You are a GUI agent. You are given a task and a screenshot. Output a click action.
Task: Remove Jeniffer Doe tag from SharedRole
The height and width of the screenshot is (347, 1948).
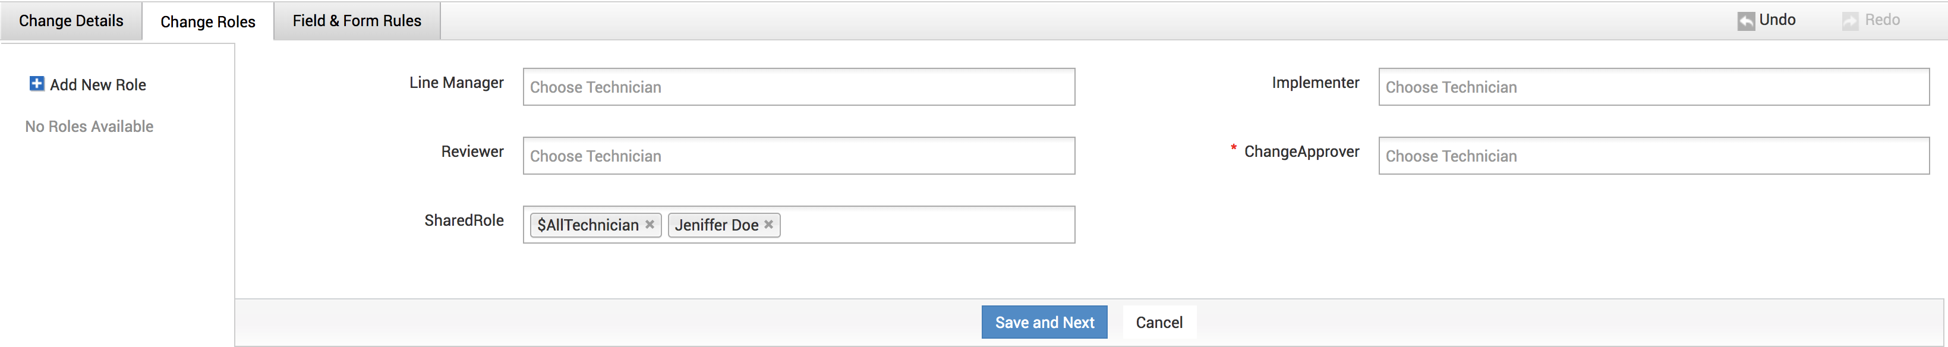click(768, 225)
